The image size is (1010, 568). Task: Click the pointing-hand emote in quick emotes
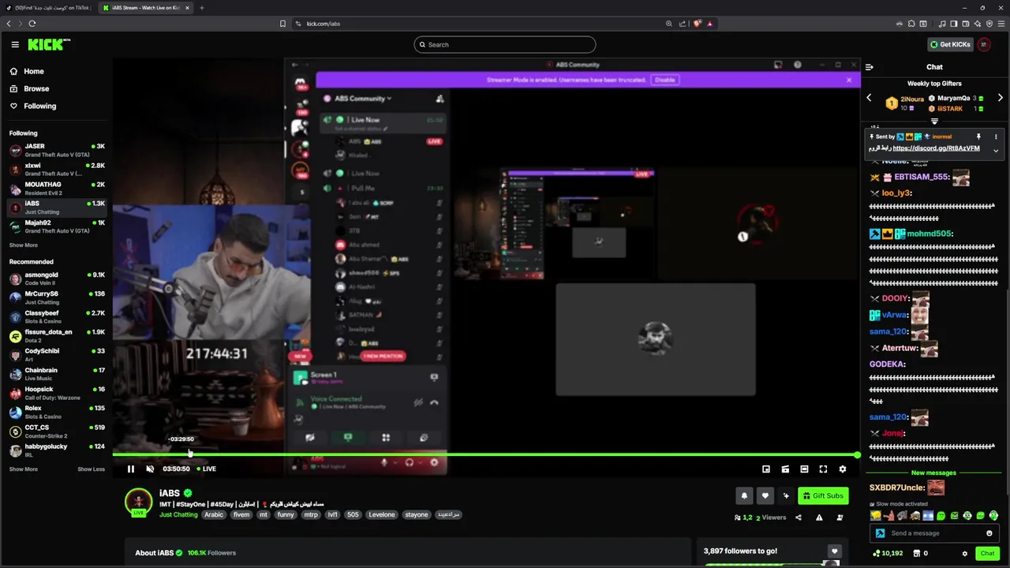point(888,516)
